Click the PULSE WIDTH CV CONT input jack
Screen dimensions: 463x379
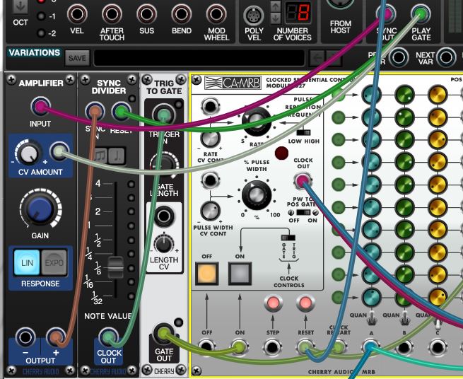click(x=210, y=180)
